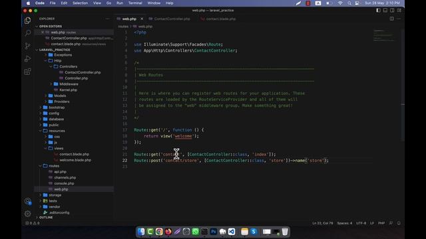
Task: Click the Customize Layout icon in the title bar
Action: tap(399, 11)
